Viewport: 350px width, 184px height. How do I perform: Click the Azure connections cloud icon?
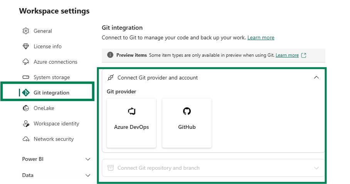click(26, 62)
